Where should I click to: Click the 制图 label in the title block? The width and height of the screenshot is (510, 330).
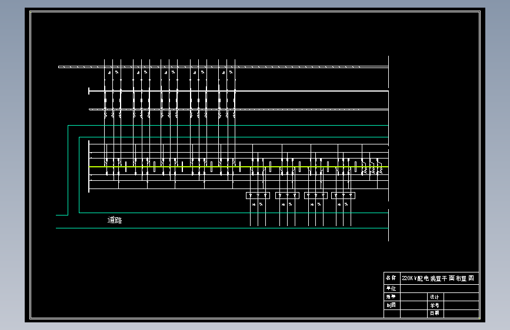[391, 305]
